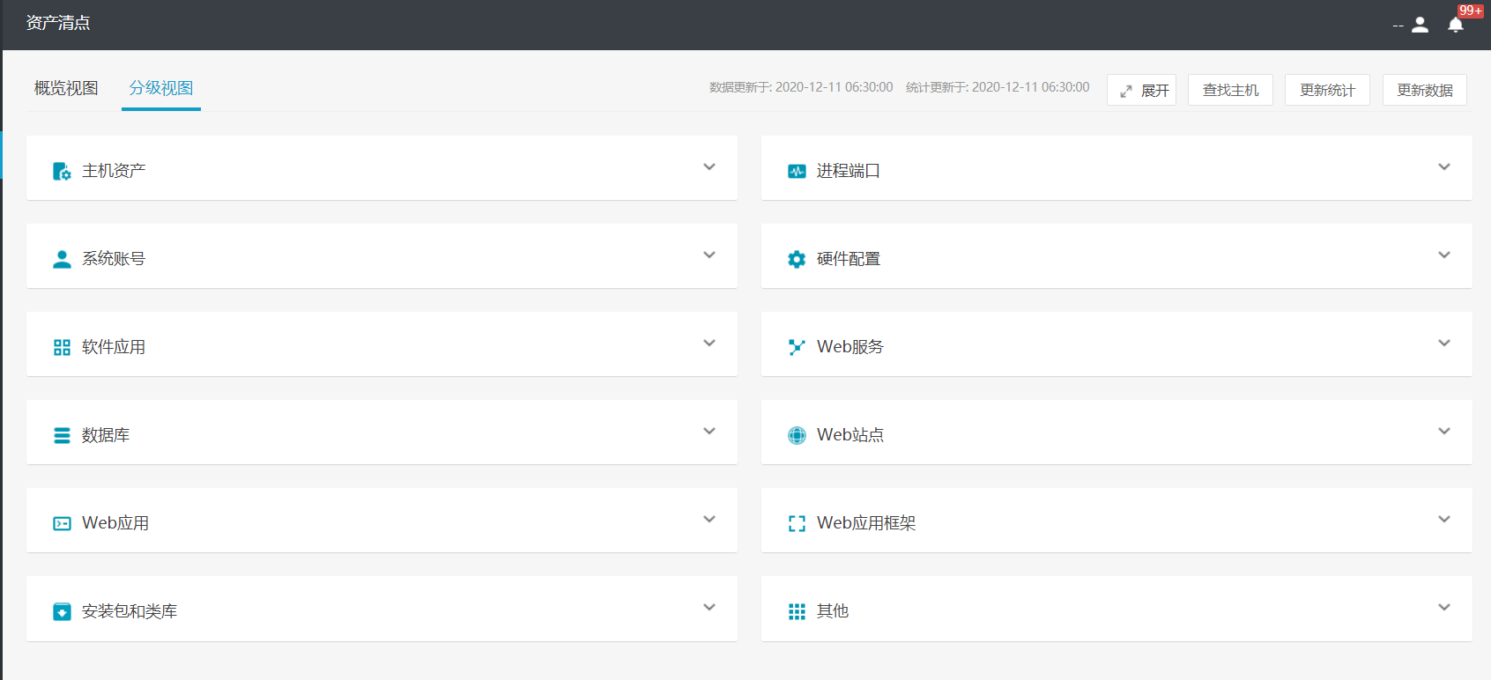
Task: Click the 系统账号 user account icon
Action: pos(62,259)
